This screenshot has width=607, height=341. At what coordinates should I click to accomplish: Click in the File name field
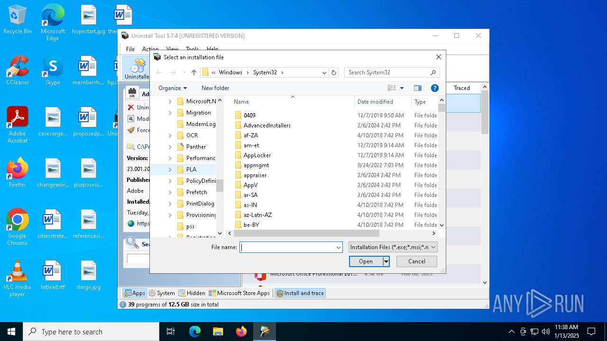(287, 247)
